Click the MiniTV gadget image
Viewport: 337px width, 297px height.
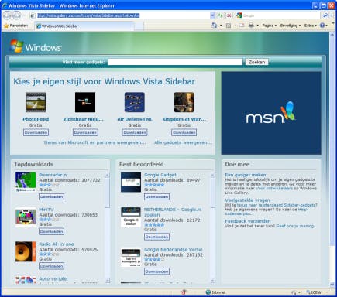26,217
